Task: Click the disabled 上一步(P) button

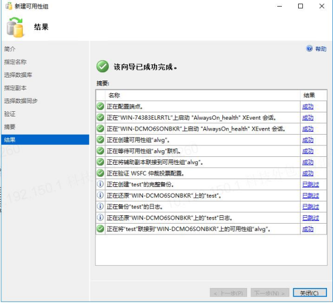Action: tap(228, 293)
